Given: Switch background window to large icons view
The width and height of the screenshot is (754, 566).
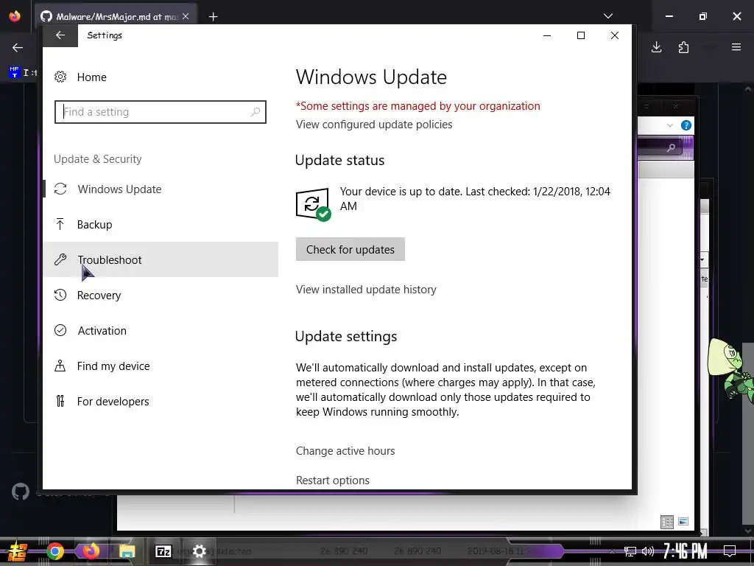Looking at the screenshot, I should pyautogui.click(x=683, y=522).
